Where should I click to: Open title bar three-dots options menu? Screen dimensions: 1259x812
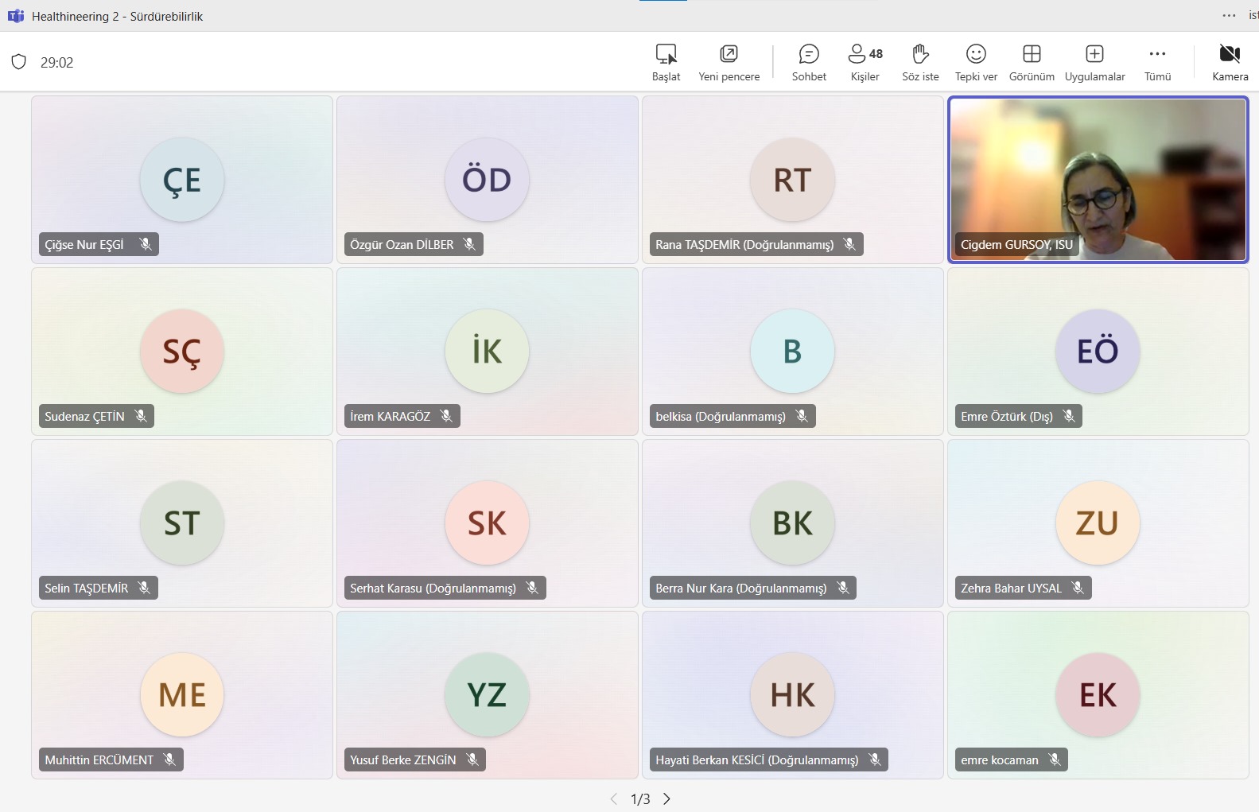(x=1229, y=16)
